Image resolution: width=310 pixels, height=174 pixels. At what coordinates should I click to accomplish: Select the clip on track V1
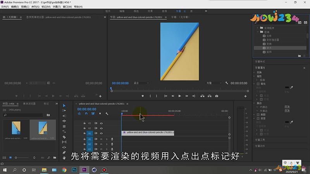148,133
